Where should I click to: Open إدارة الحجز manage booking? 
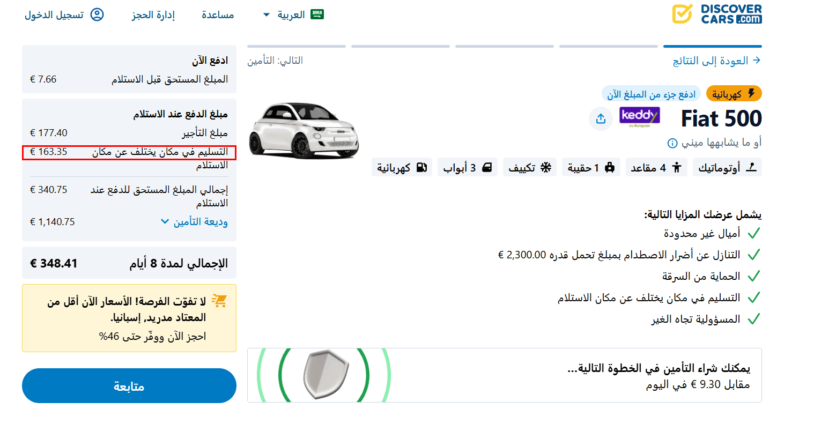point(153,15)
